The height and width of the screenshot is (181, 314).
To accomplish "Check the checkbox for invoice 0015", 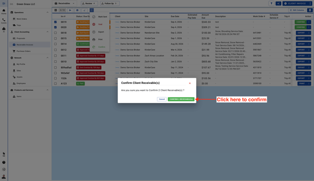I will (55, 38).
